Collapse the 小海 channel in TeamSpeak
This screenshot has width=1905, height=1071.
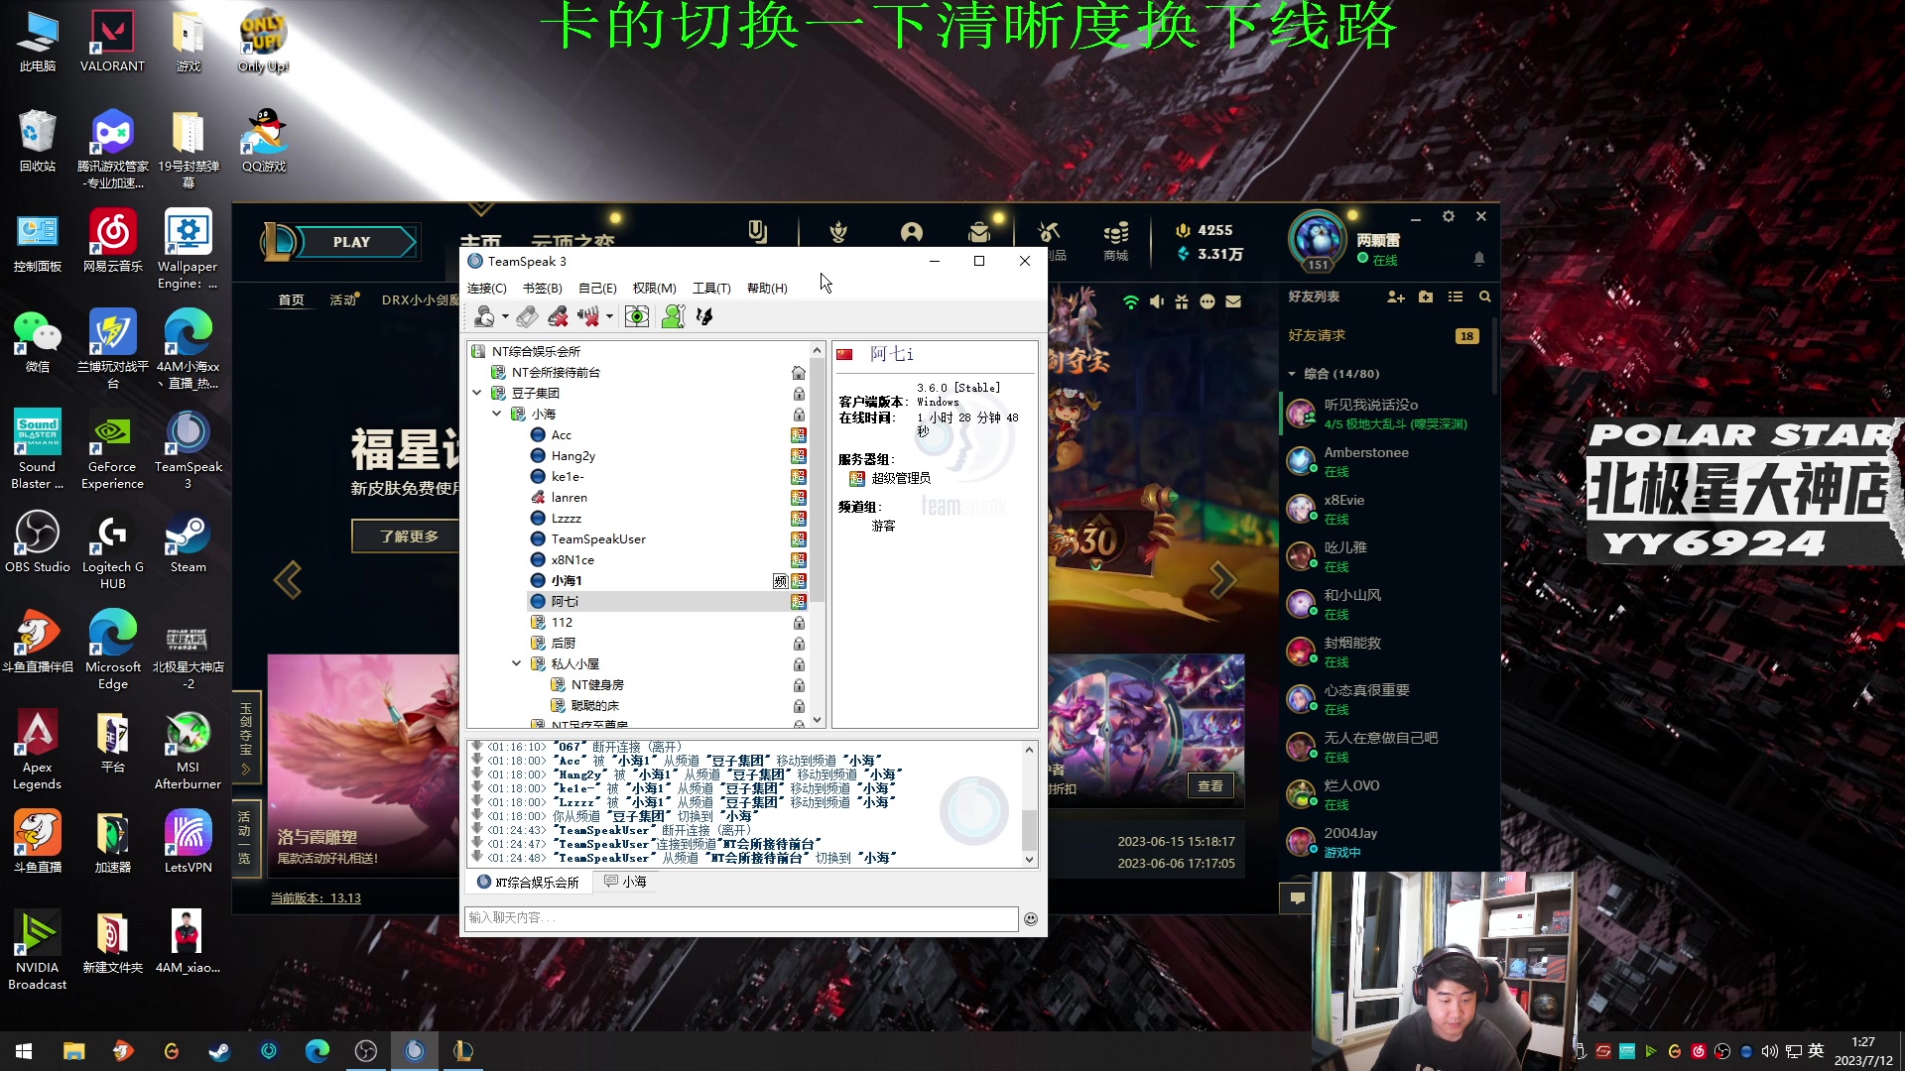[497, 414]
